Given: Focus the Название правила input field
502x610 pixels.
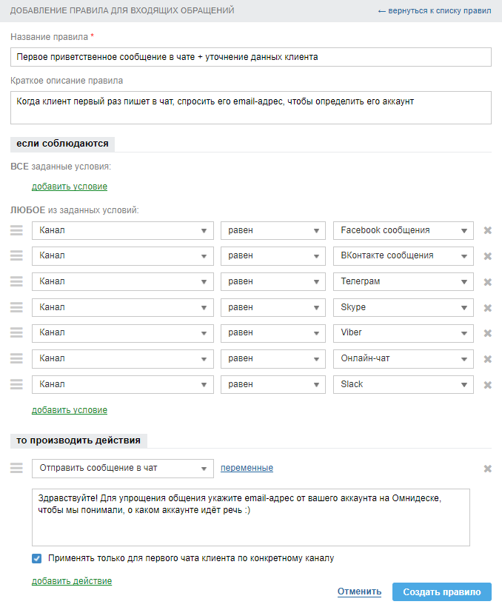Looking at the screenshot, I should [251, 57].
